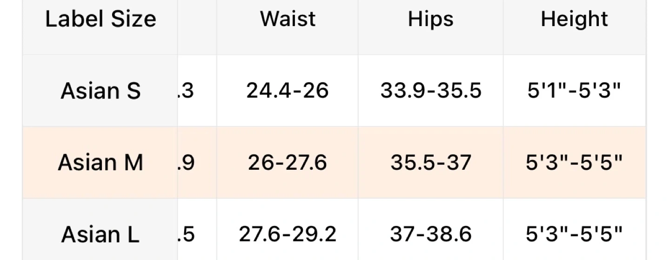The width and height of the screenshot is (670, 260).
Task: Click the Height column header
Action: click(x=574, y=20)
